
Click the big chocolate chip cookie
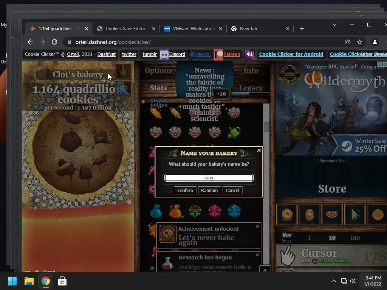pos(78,153)
